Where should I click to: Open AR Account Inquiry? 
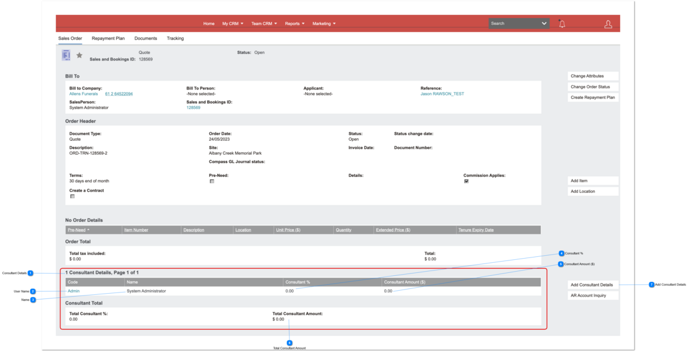[x=593, y=295]
